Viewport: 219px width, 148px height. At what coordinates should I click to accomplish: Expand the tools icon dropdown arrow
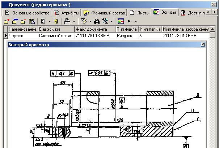click(x=111, y=21)
